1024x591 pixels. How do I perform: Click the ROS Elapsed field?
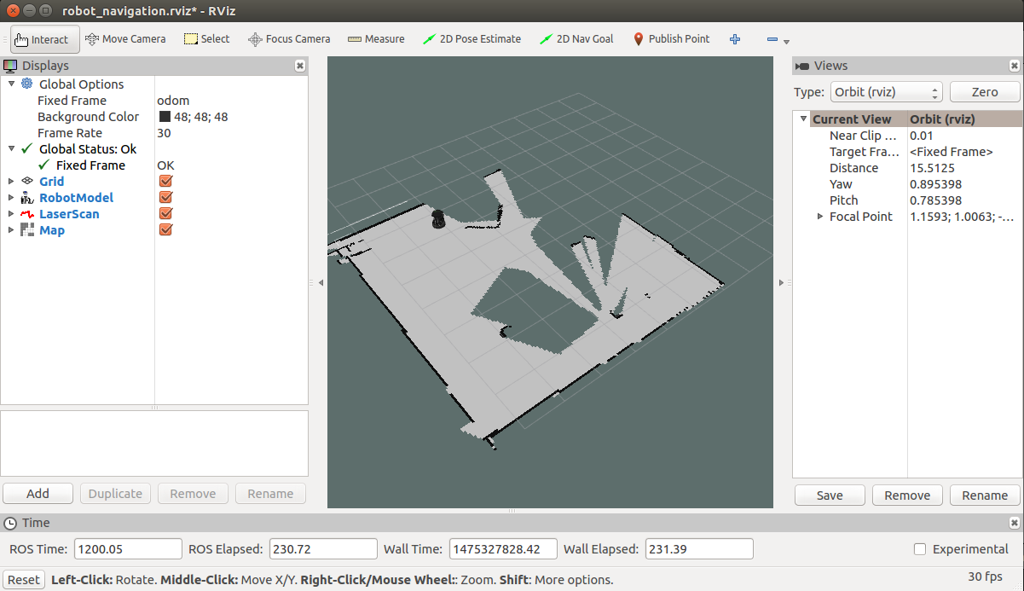click(x=324, y=549)
